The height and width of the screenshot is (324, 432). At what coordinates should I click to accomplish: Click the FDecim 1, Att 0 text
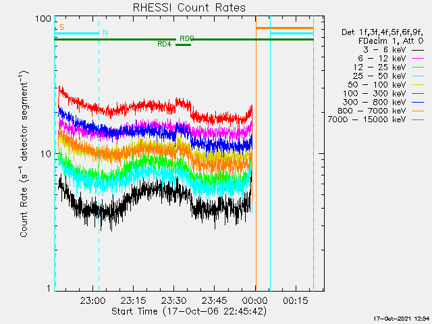pyautogui.click(x=391, y=41)
